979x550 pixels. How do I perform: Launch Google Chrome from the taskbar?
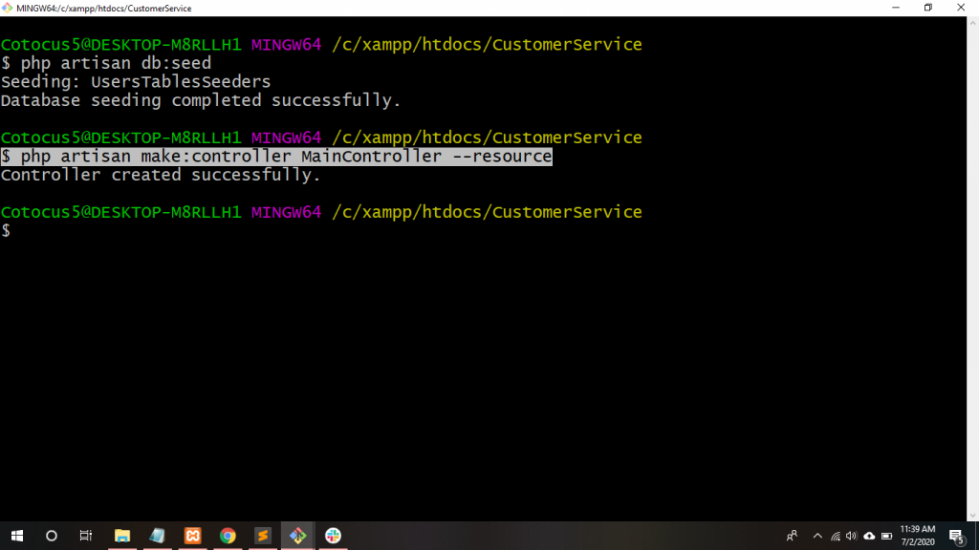pyautogui.click(x=228, y=536)
